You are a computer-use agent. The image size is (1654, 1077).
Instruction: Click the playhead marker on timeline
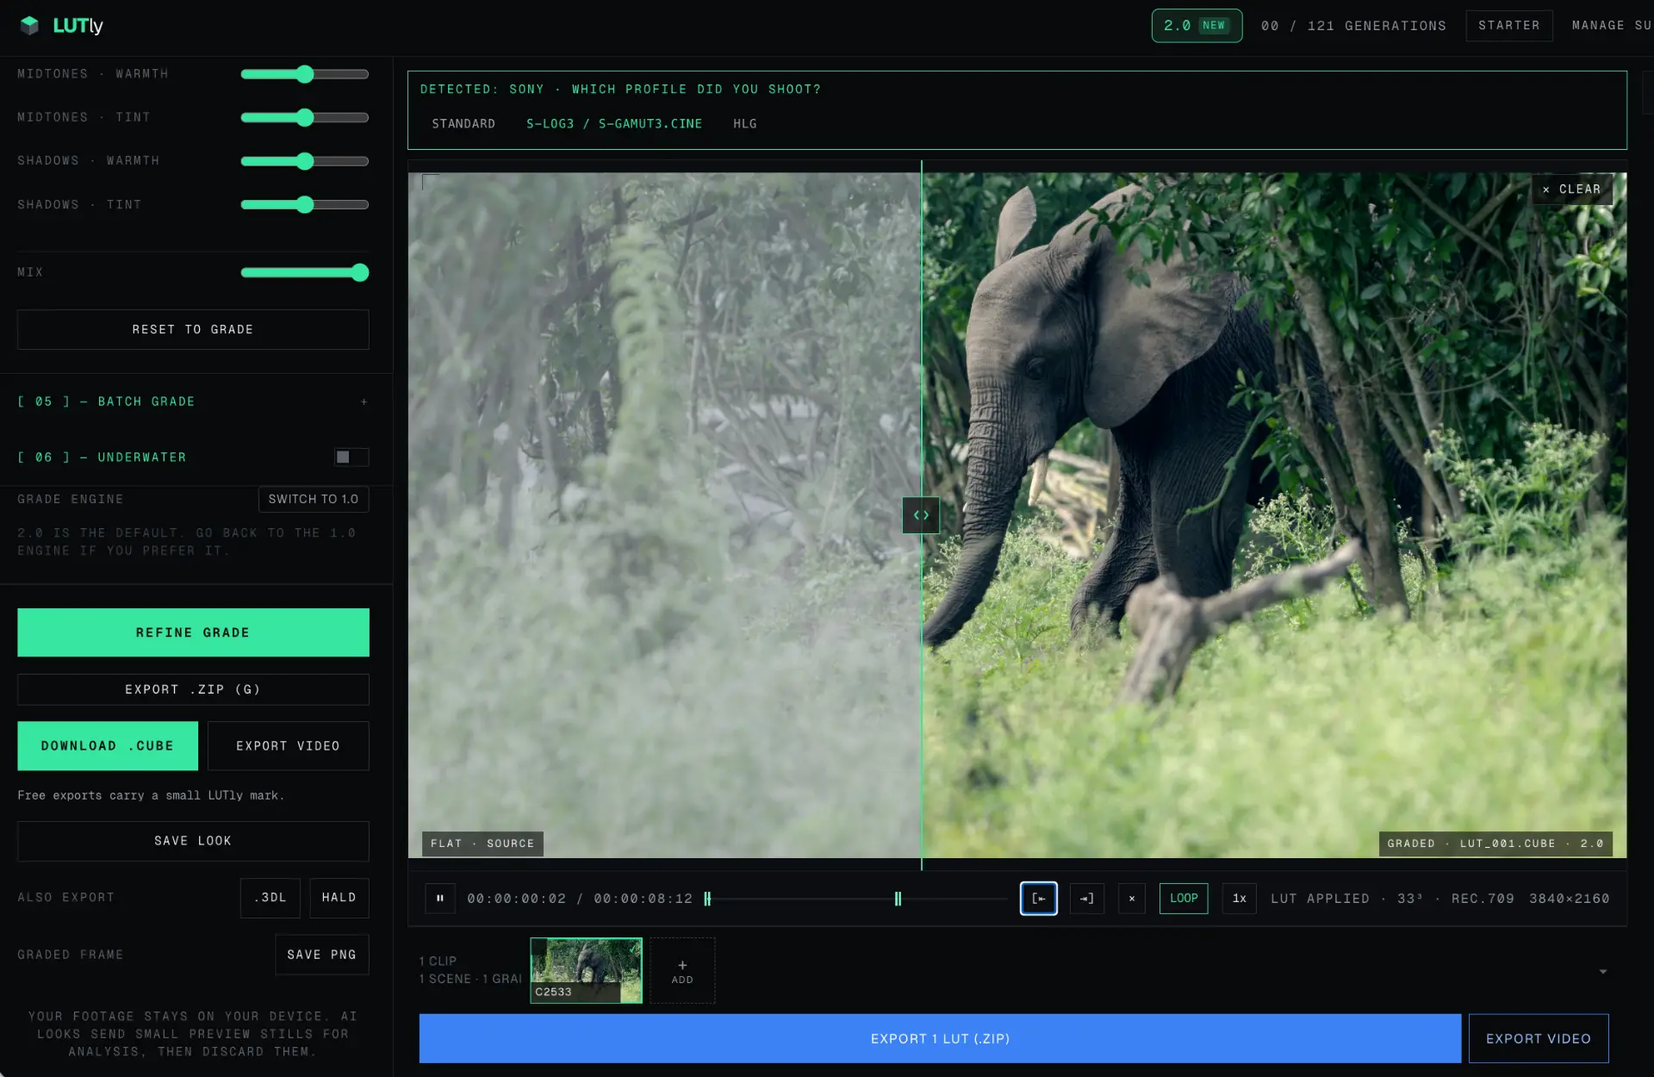[707, 899]
